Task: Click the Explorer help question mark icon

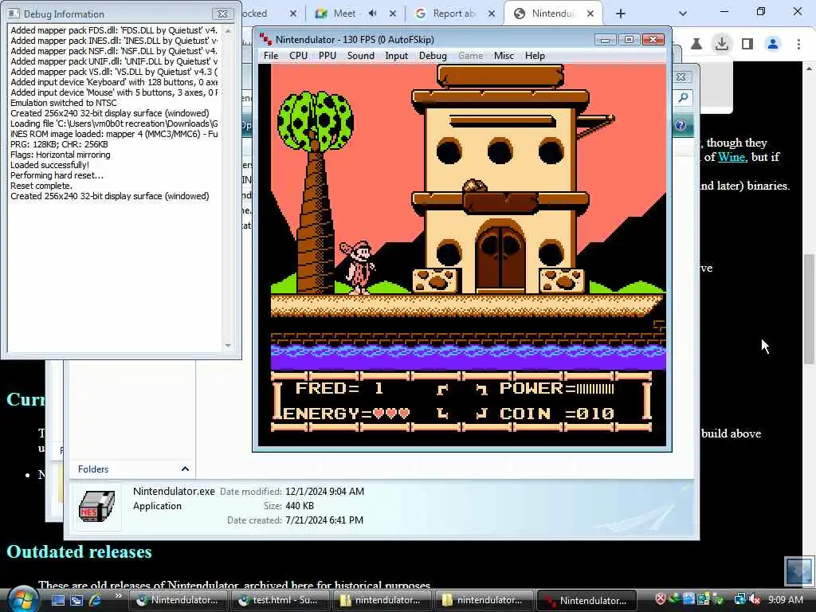Action: tap(681, 125)
